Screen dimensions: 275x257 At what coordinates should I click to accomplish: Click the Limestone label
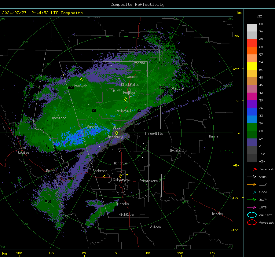[x=58, y=118]
